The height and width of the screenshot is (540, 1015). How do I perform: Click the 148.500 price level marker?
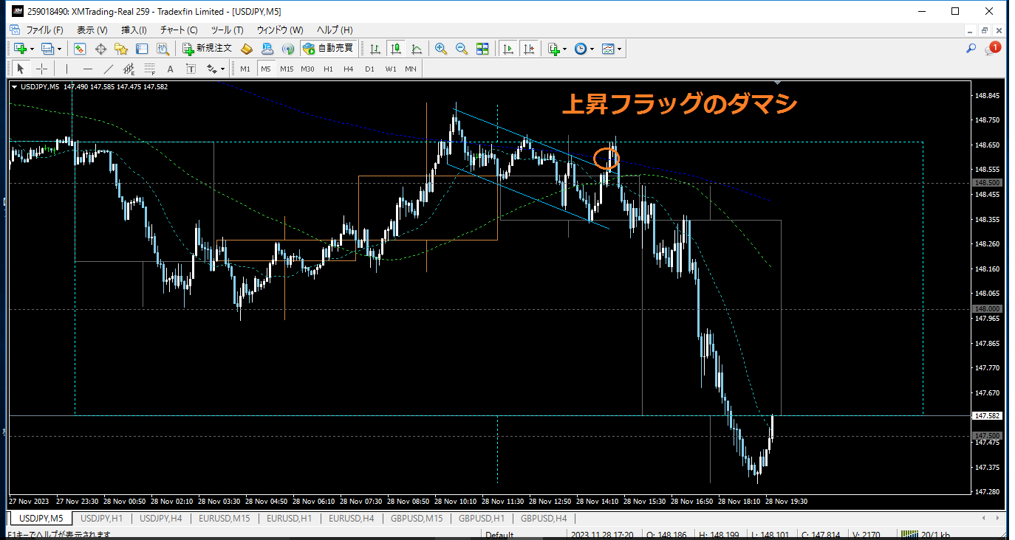(x=988, y=182)
